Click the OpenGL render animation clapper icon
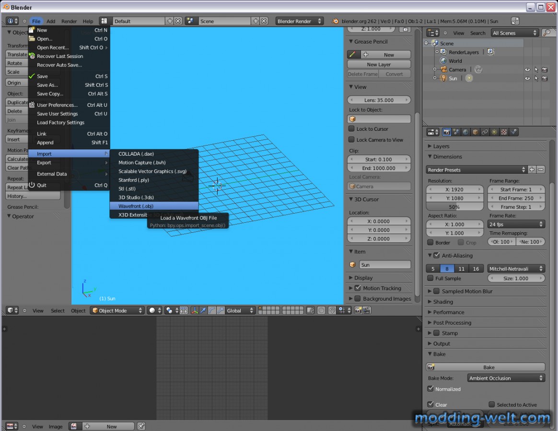558x431 pixels. [367, 310]
